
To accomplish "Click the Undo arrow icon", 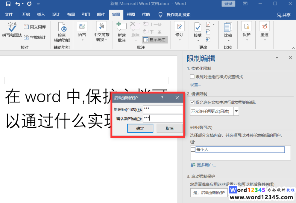I will click(x=18, y=4).
